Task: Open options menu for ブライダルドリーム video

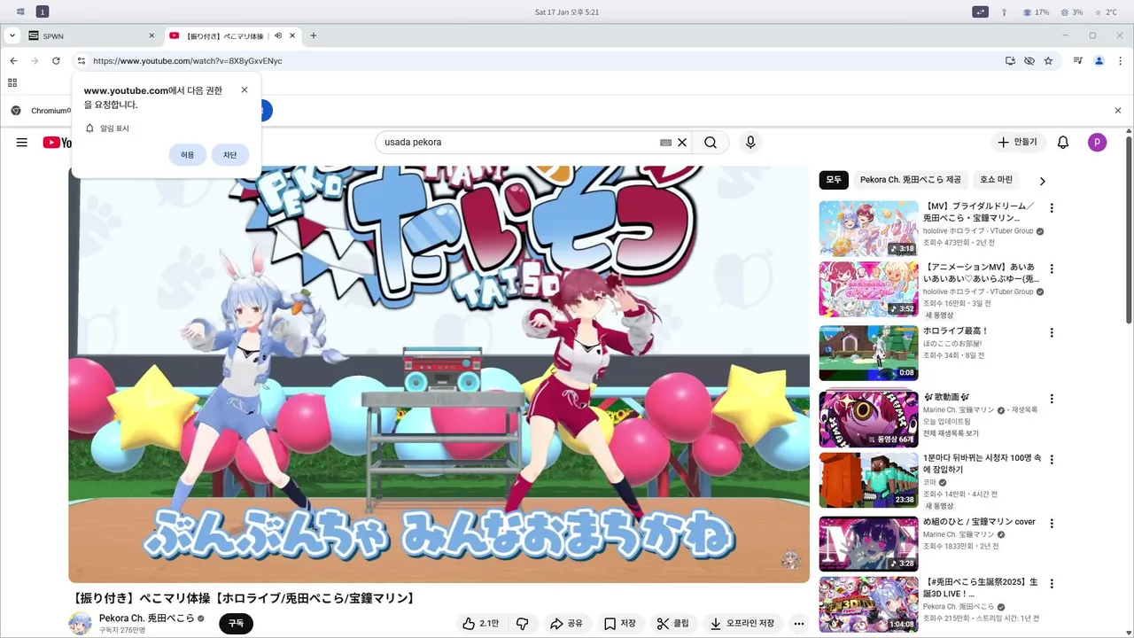Action: [1052, 208]
